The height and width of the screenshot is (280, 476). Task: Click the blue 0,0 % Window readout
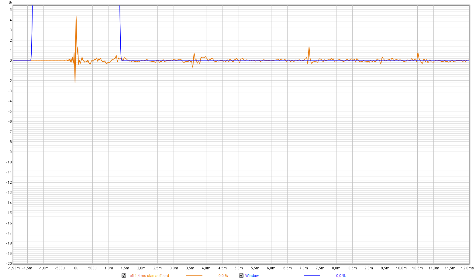tap(340, 276)
